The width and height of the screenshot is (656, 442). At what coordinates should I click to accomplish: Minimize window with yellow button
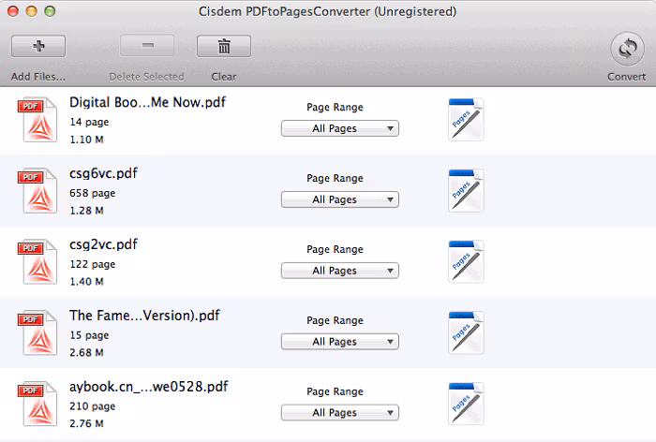point(31,11)
